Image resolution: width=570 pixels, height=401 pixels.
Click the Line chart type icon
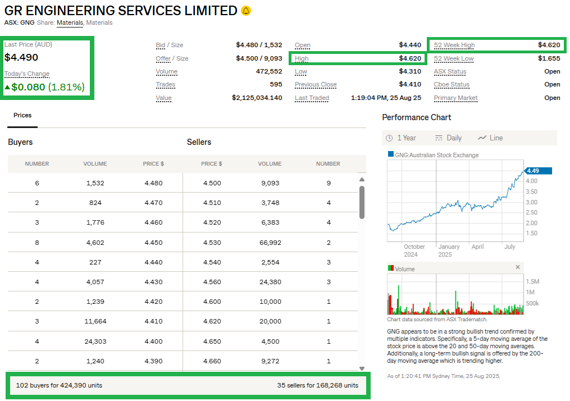click(482, 138)
